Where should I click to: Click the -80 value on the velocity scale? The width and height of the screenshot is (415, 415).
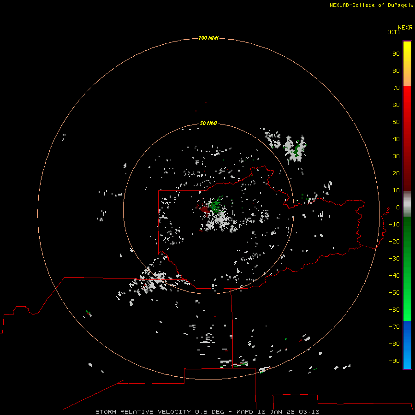(x=394, y=344)
